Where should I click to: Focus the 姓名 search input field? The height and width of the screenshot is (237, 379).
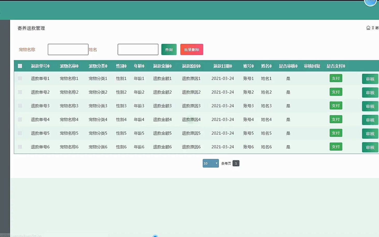[x=138, y=49]
